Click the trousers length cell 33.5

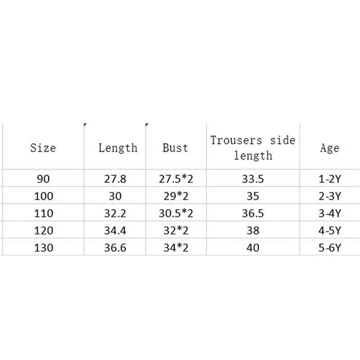[x=253, y=179]
